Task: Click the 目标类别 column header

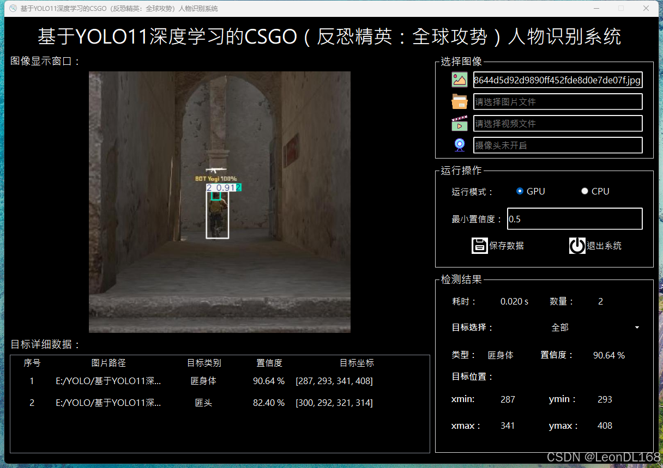Action: (x=204, y=363)
